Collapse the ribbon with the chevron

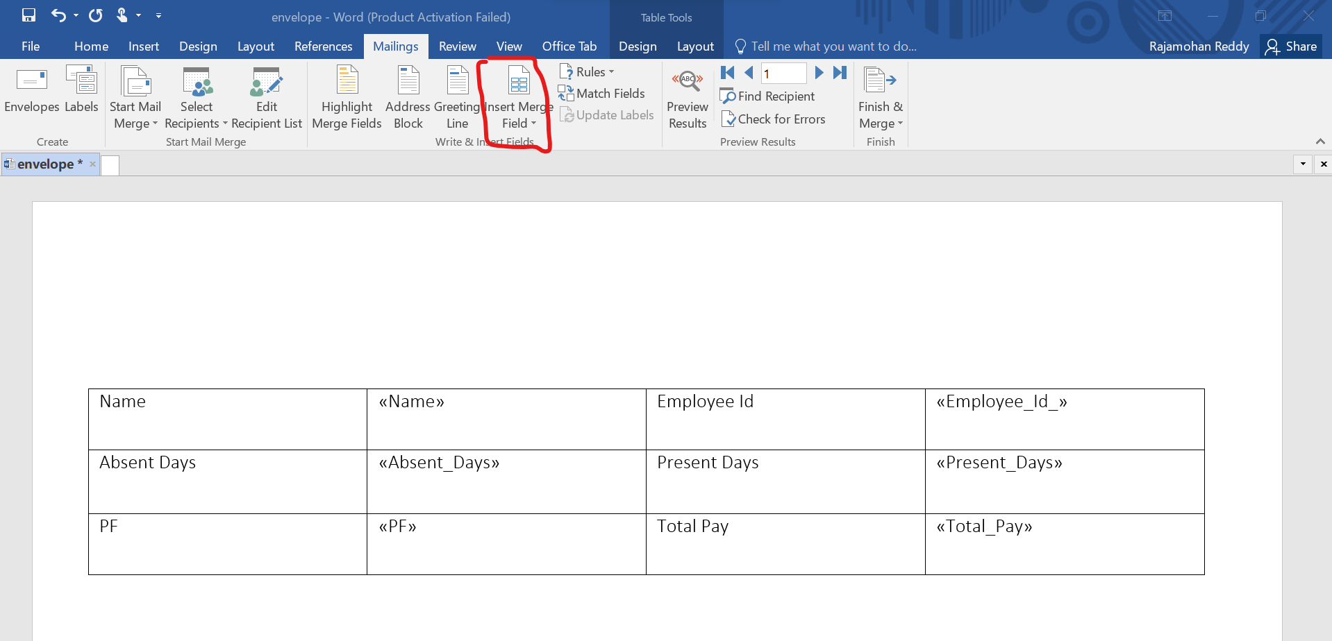click(1320, 142)
